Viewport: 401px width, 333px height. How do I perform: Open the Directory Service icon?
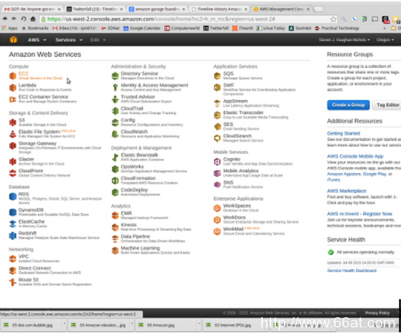(x=115, y=76)
